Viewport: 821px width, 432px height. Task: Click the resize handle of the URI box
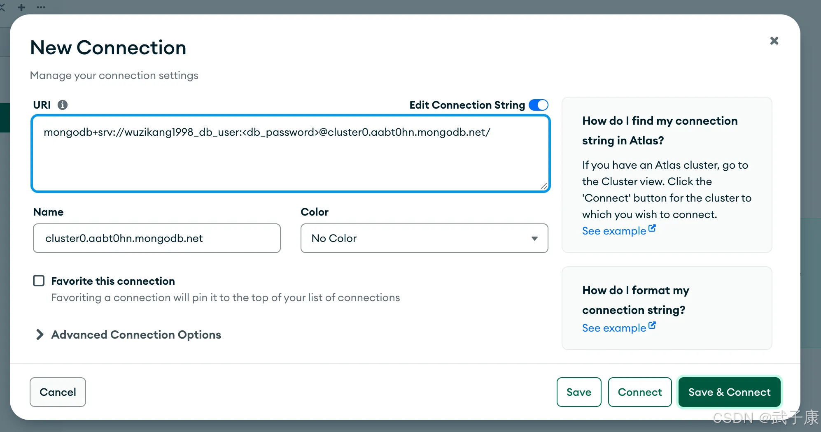coord(543,186)
